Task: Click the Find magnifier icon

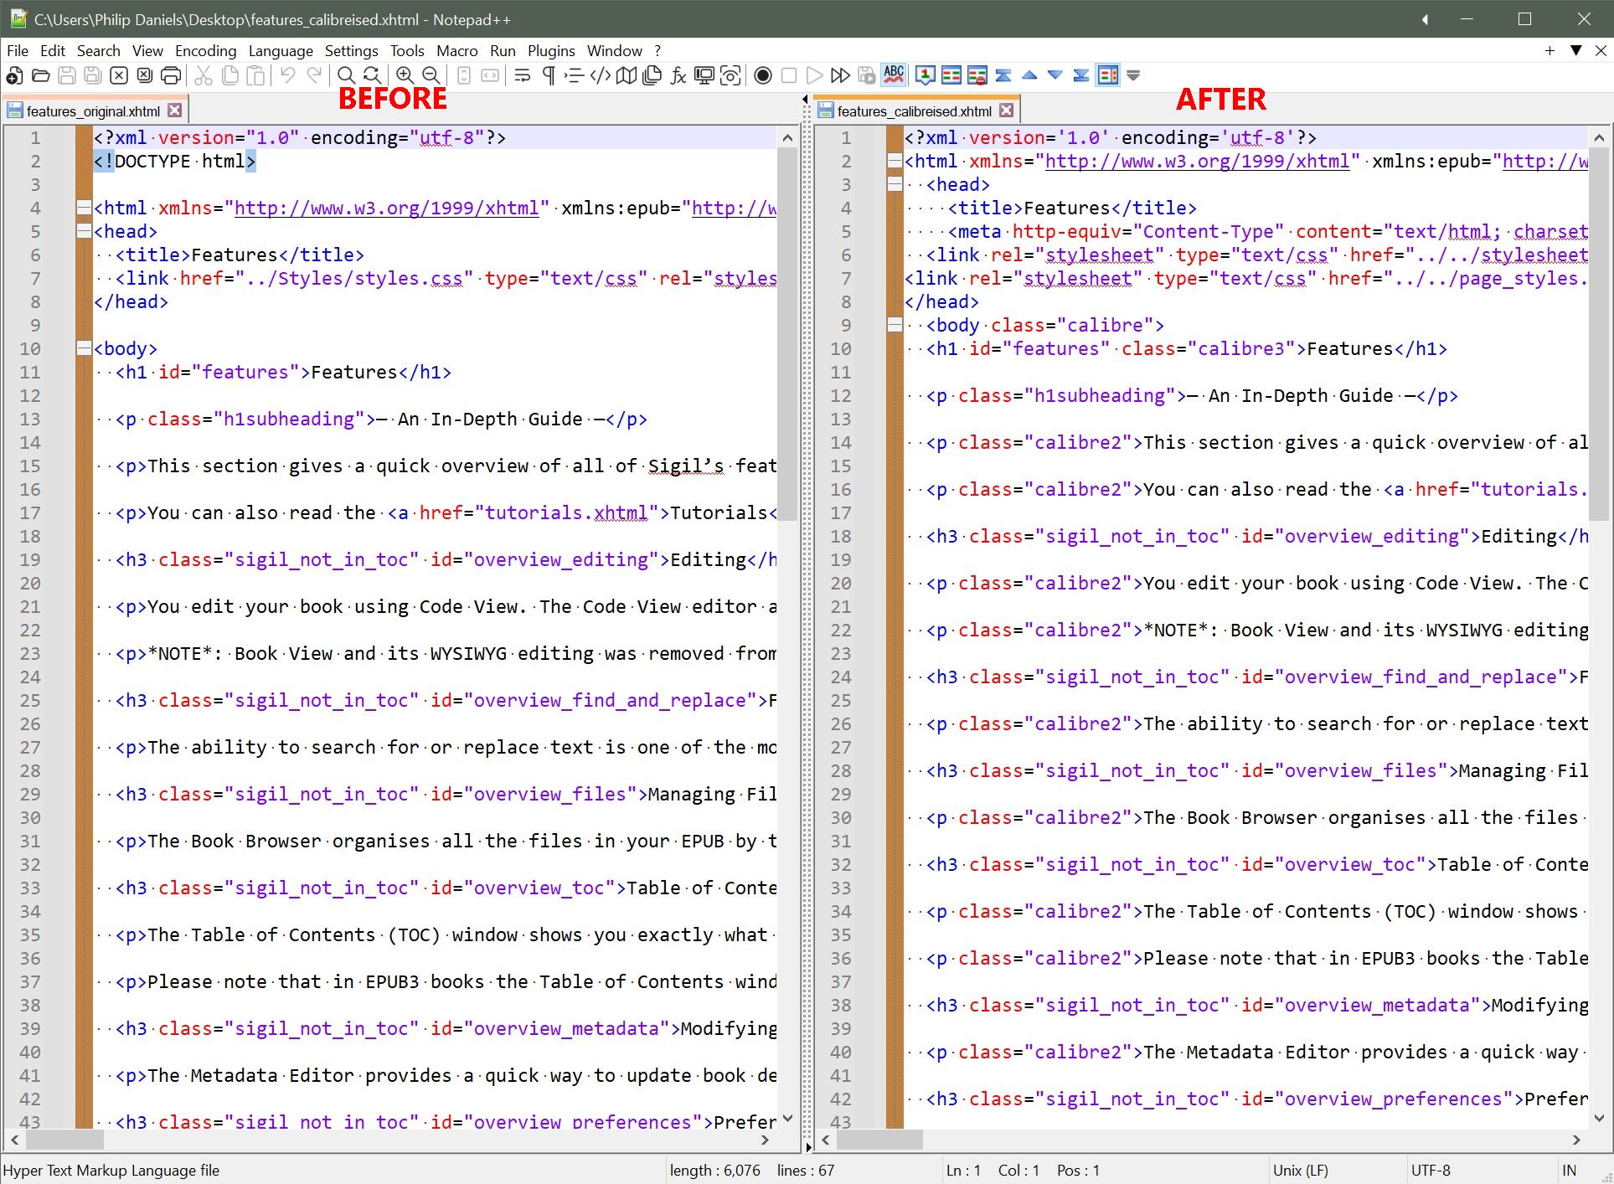Action: click(346, 76)
